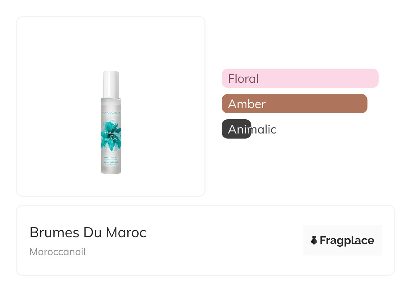The height and width of the screenshot is (292, 411).
Task: Open the Brumes Du Maroc title
Action: click(88, 233)
